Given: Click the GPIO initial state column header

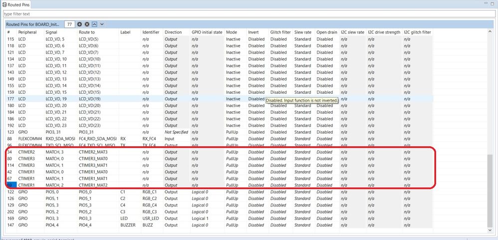Looking at the screenshot, I should tap(207, 32).
